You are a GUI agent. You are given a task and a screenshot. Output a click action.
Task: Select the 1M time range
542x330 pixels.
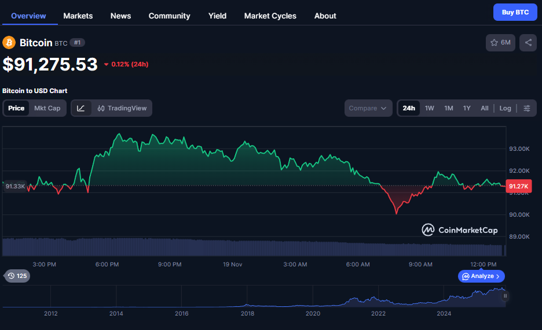pyautogui.click(x=449, y=108)
